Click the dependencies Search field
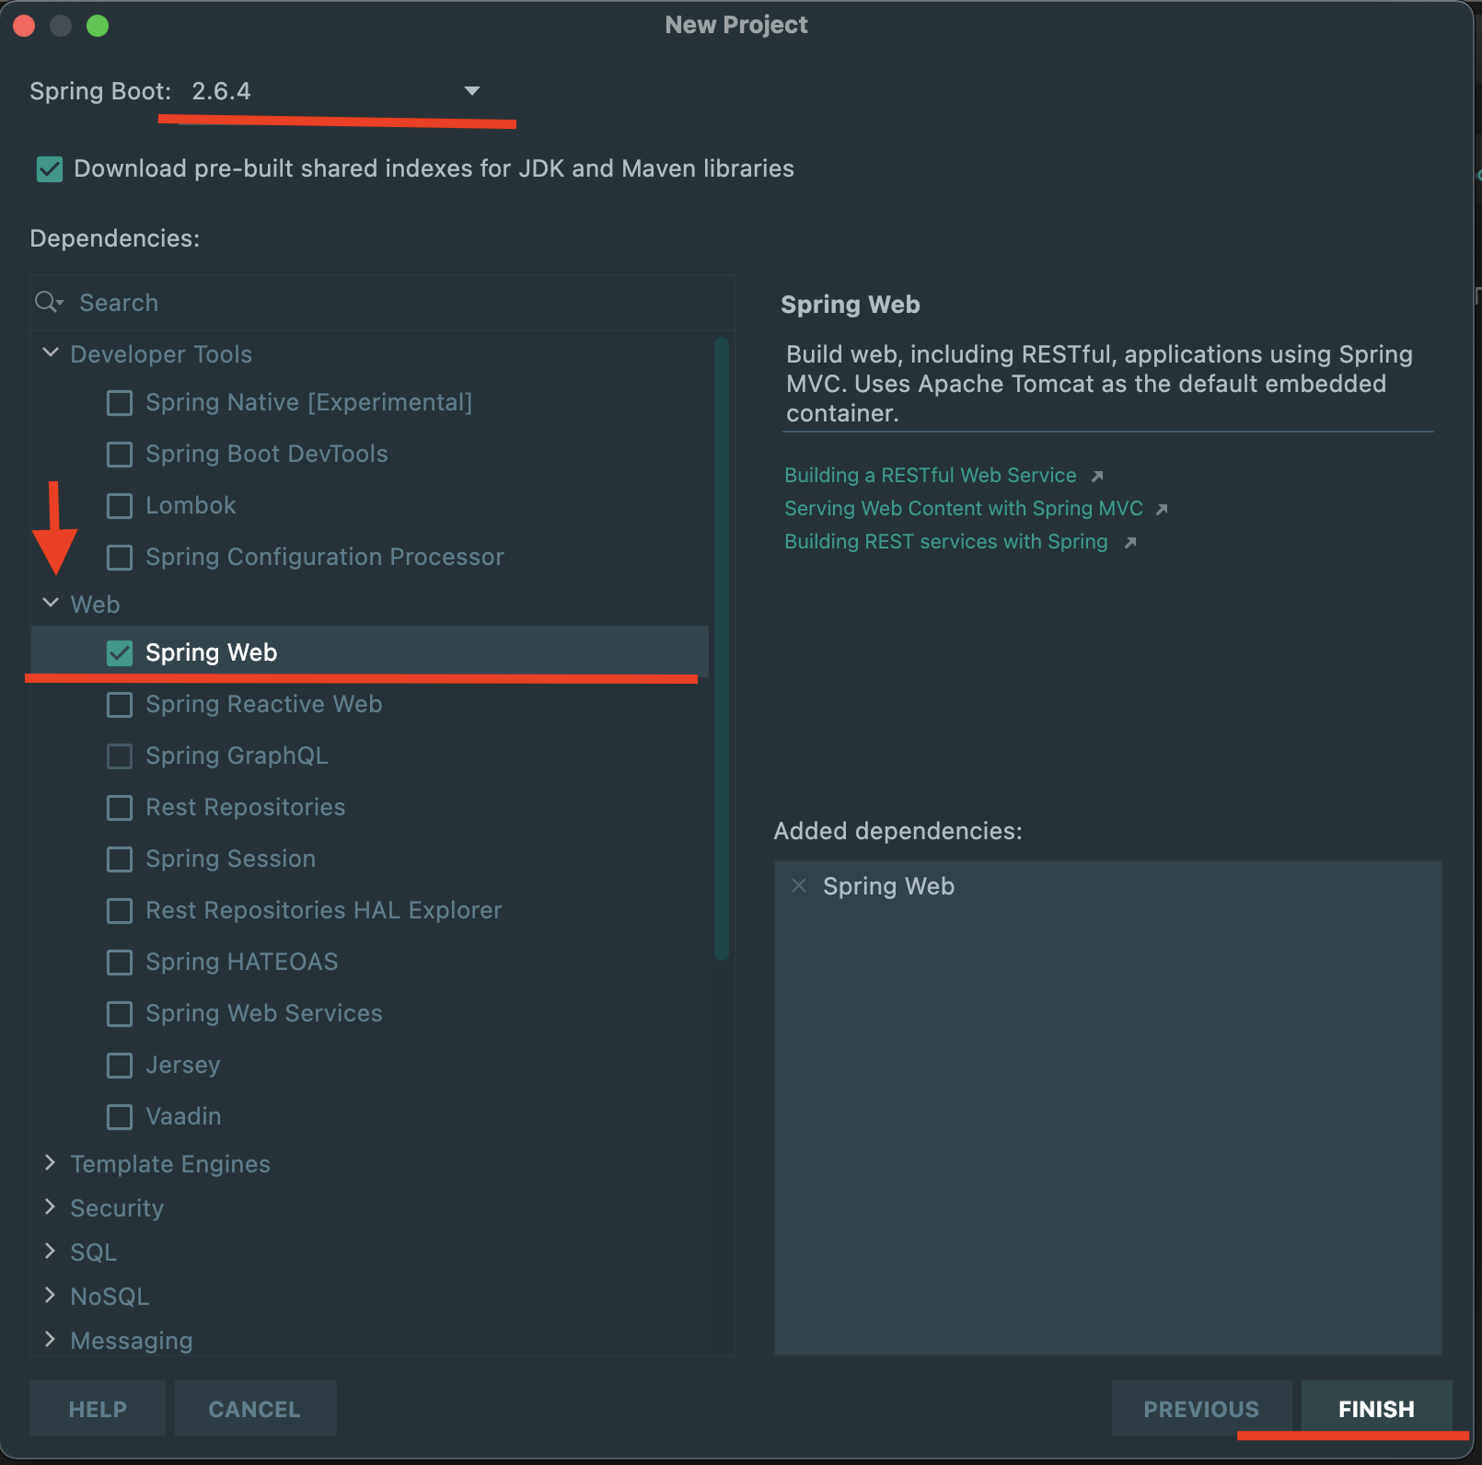1482x1465 pixels. click(x=383, y=303)
